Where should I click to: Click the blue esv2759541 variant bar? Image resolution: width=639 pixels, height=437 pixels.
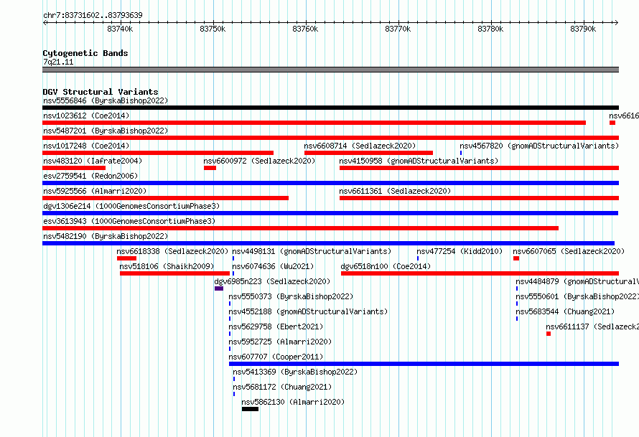click(330, 183)
